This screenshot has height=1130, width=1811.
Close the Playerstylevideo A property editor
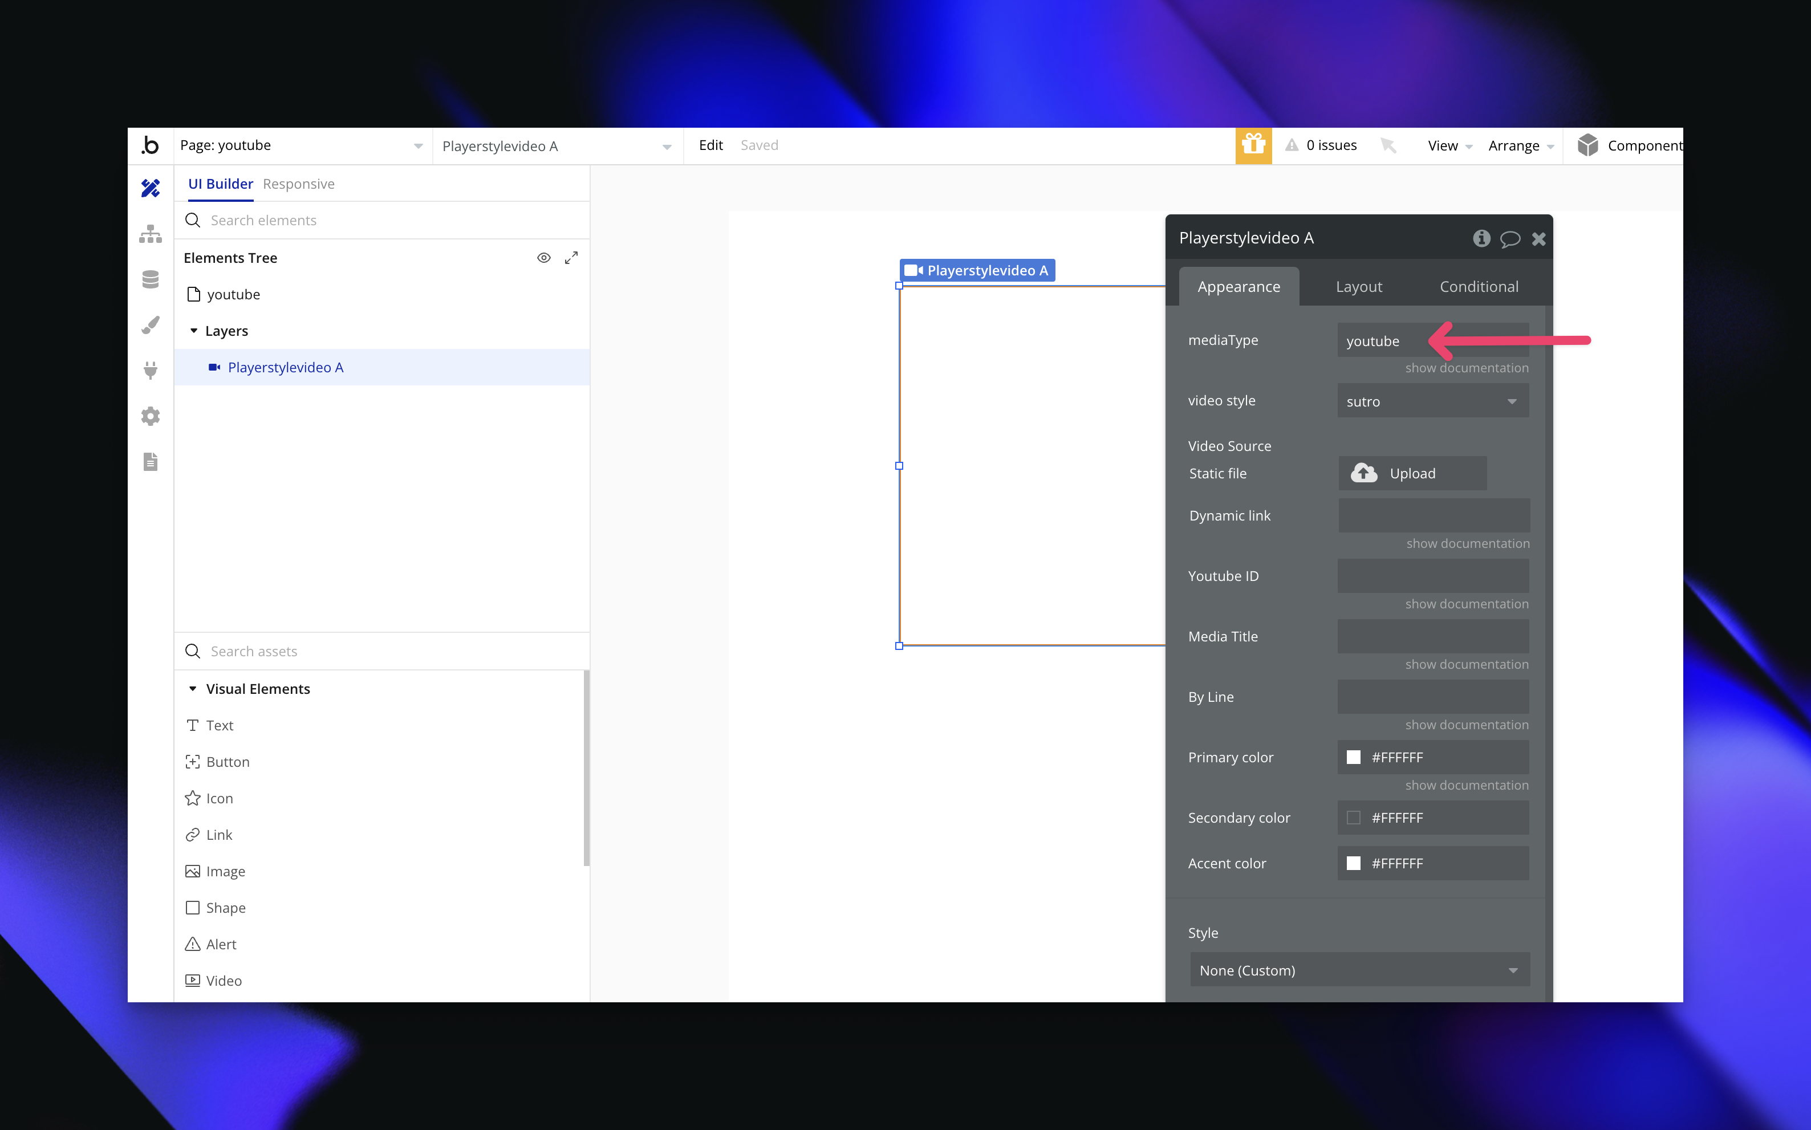coord(1538,239)
